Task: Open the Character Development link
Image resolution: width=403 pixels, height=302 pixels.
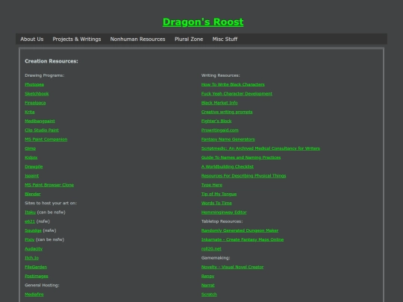Action: click(x=237, y=93)
